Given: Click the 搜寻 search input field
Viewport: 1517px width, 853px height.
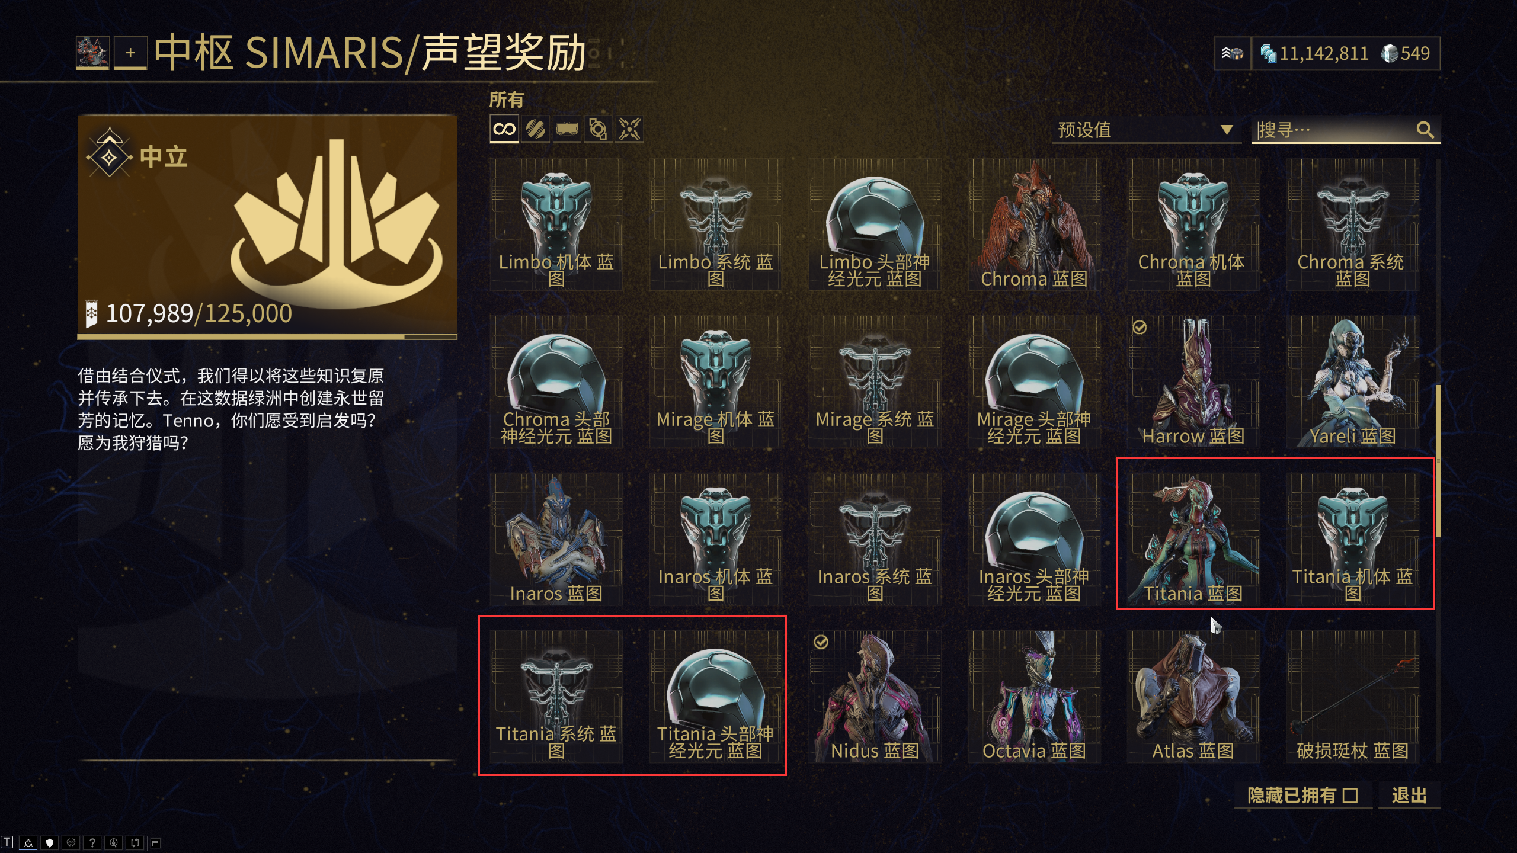Looking at the screenshot, I should [1333, 130].
